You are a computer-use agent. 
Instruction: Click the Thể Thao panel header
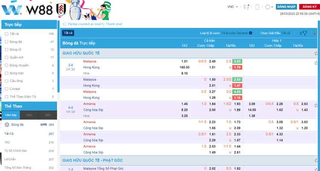(29, 106)
